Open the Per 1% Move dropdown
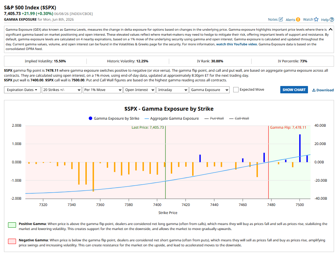Viewport: 336px width, 255px height. pos(103,90)
